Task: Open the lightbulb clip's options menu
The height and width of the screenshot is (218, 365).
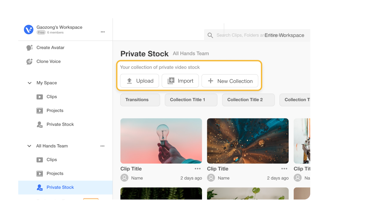Action: (x=197, y=169)
